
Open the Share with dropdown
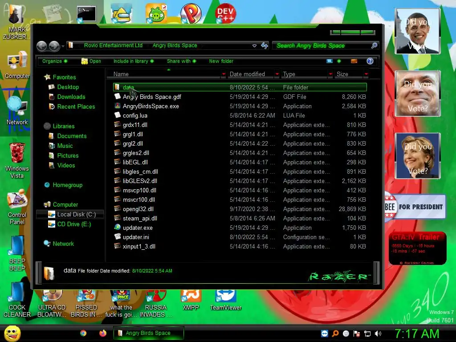tap(182, 61)
